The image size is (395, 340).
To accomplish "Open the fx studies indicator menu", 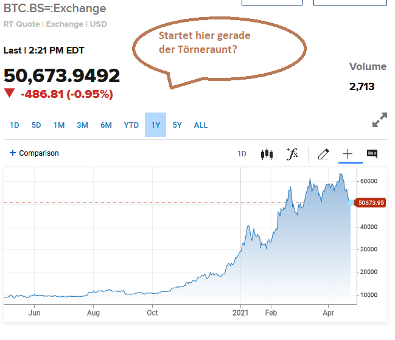I will click(x=292, y=154).
